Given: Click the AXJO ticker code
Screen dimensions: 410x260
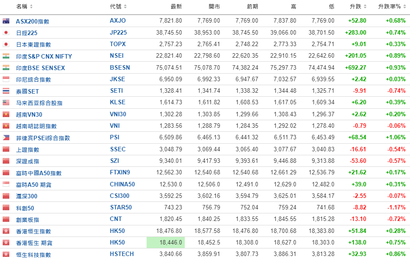Looking at the screenshot, I should coord(118,20).
